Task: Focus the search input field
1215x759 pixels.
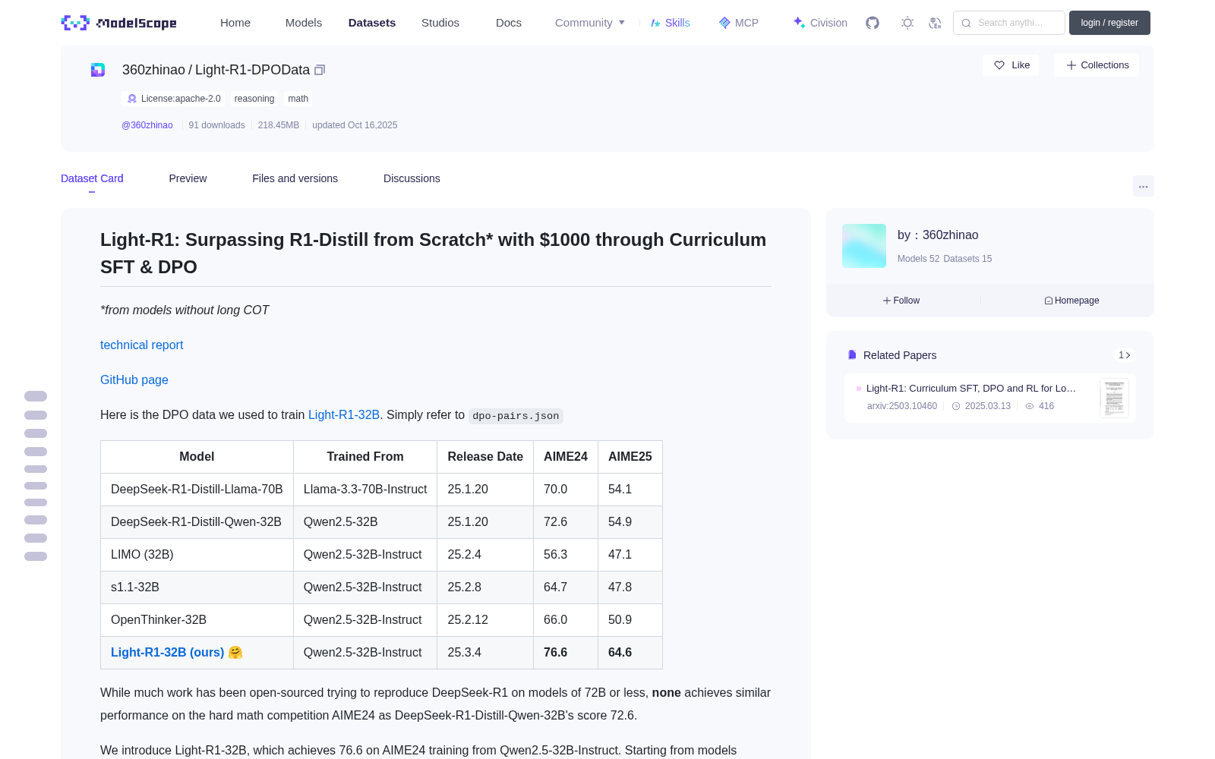Action: tap(1009, 23)
